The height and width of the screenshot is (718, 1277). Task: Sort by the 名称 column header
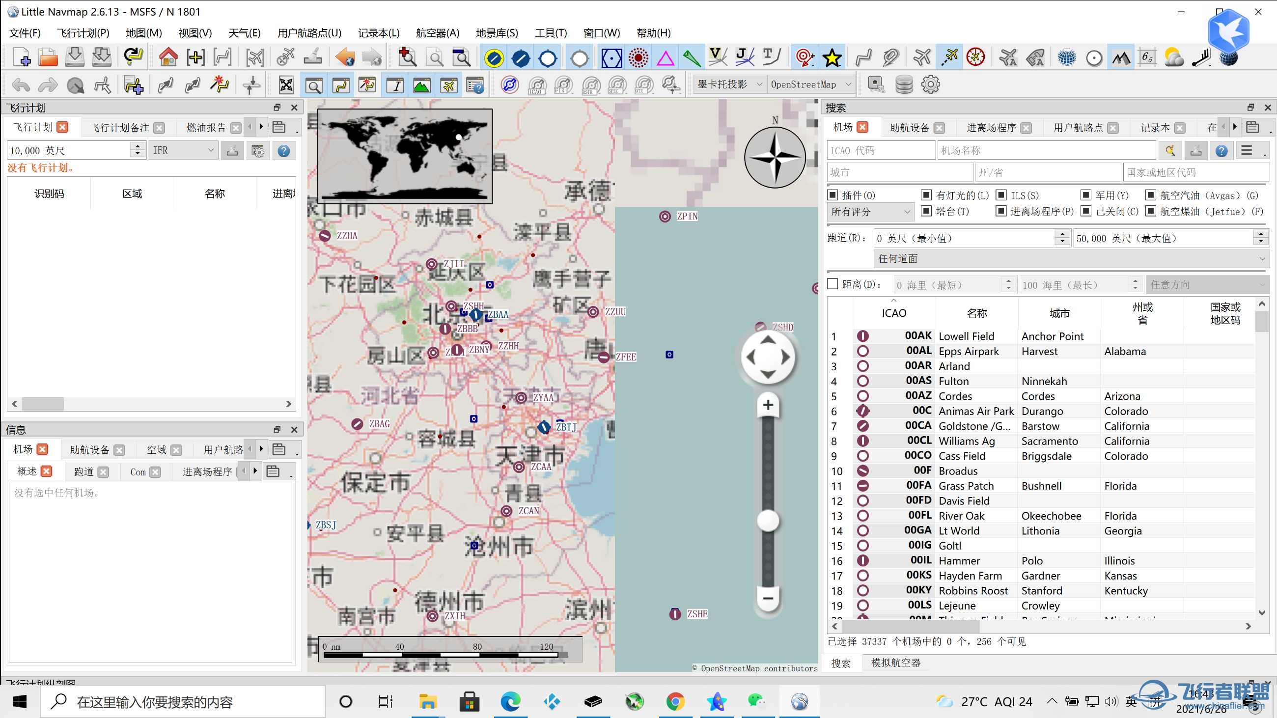(976, 313)
